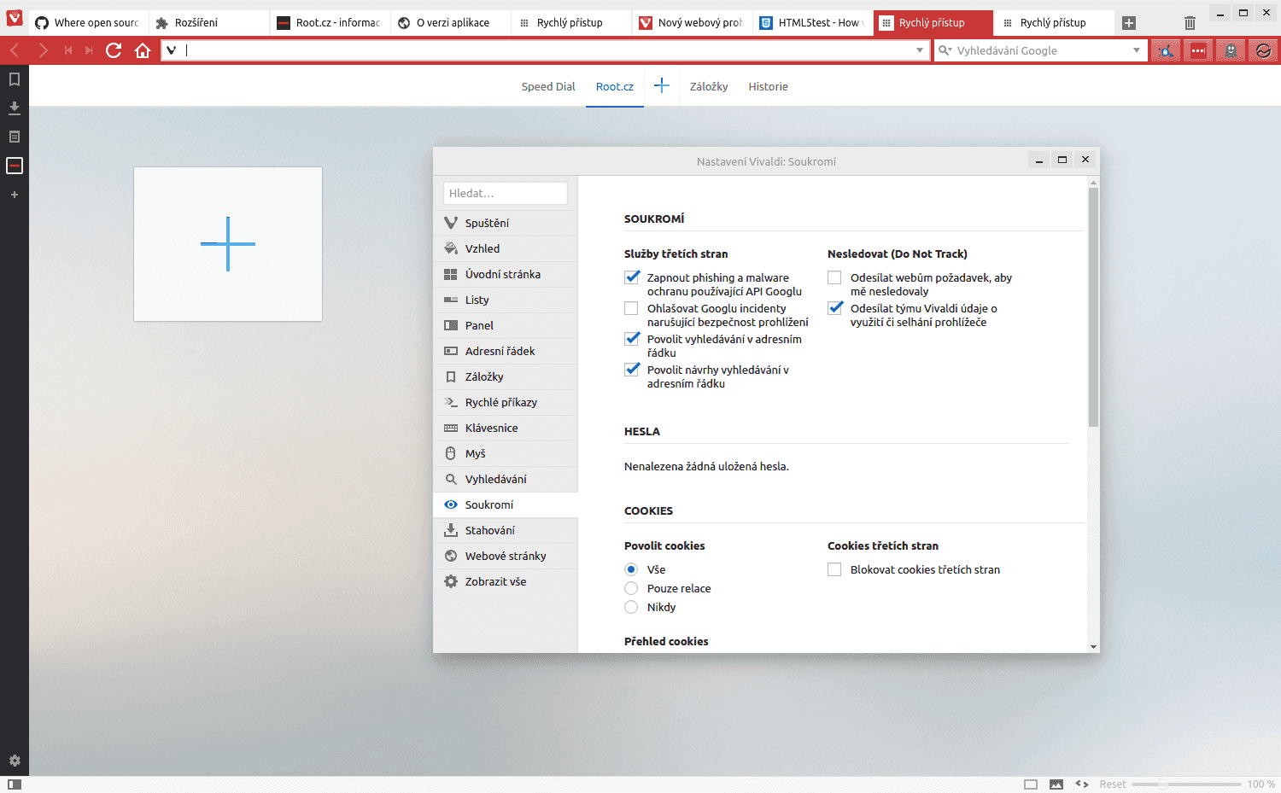Open the Notes panel in the sidebar
The width and height of the screenshot is (1281, 793).
[14, 136]
